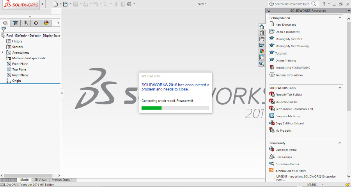Open dropdown arrow next to Options gear
The height and width of the screenshot is (187, 351).
point(134,4)
